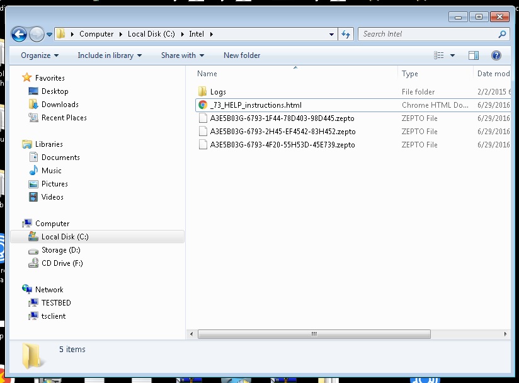
Task: Select Intel in the address breadcrumb
Action: (x=197, y=34)
